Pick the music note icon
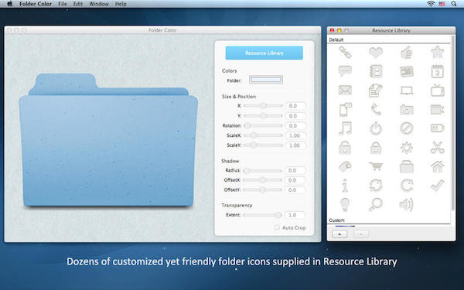This screenshot has height=290, width=464. point(345,128)
